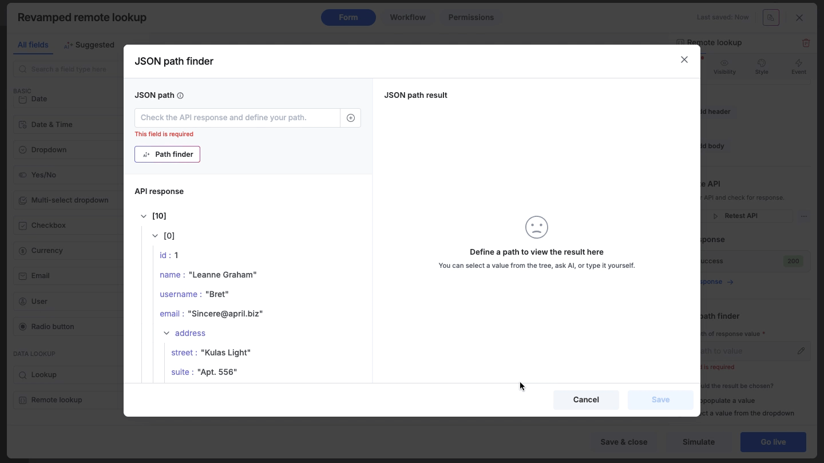Click the view response arrow link

[x=730, y=282]
